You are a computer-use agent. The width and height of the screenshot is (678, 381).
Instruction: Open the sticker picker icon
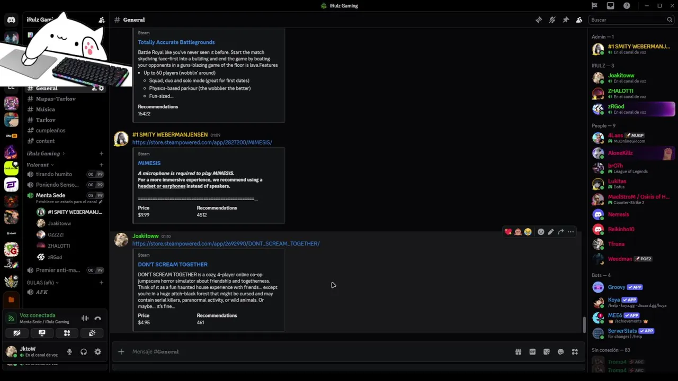(x=547, y=351)
